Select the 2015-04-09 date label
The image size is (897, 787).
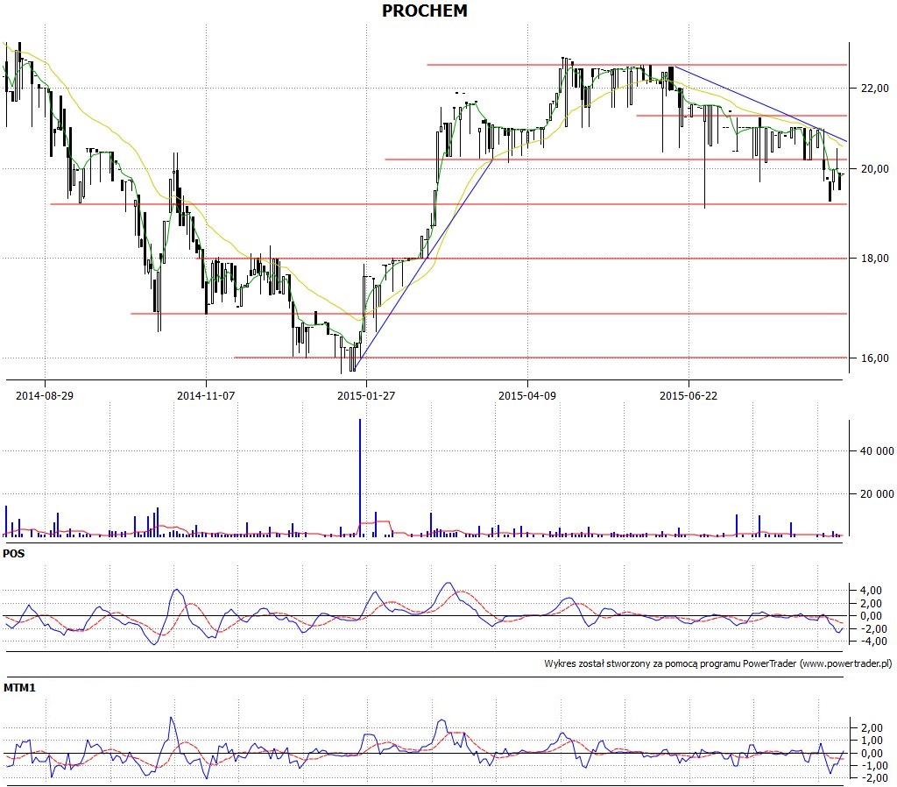pos(527,395)
